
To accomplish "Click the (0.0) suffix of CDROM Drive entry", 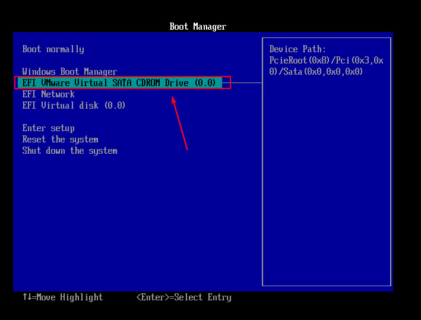I will click(x=205, y=83).
